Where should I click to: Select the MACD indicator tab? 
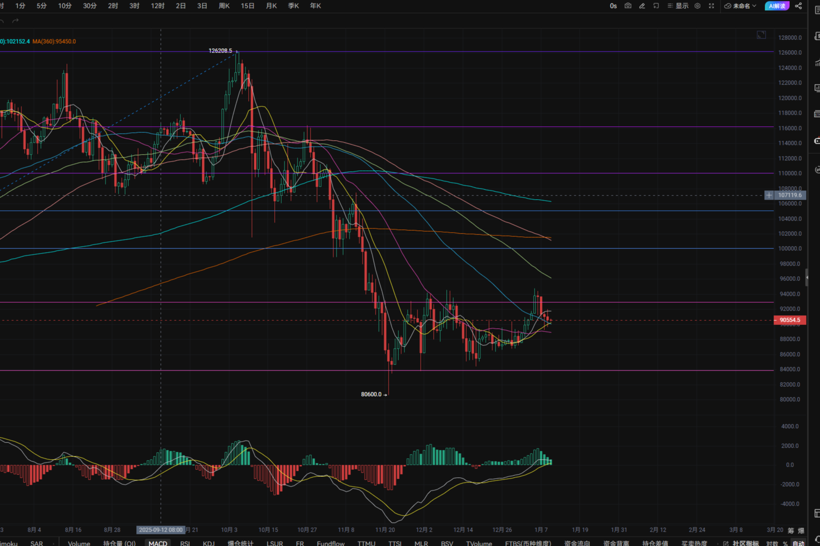tap(158, 543)
